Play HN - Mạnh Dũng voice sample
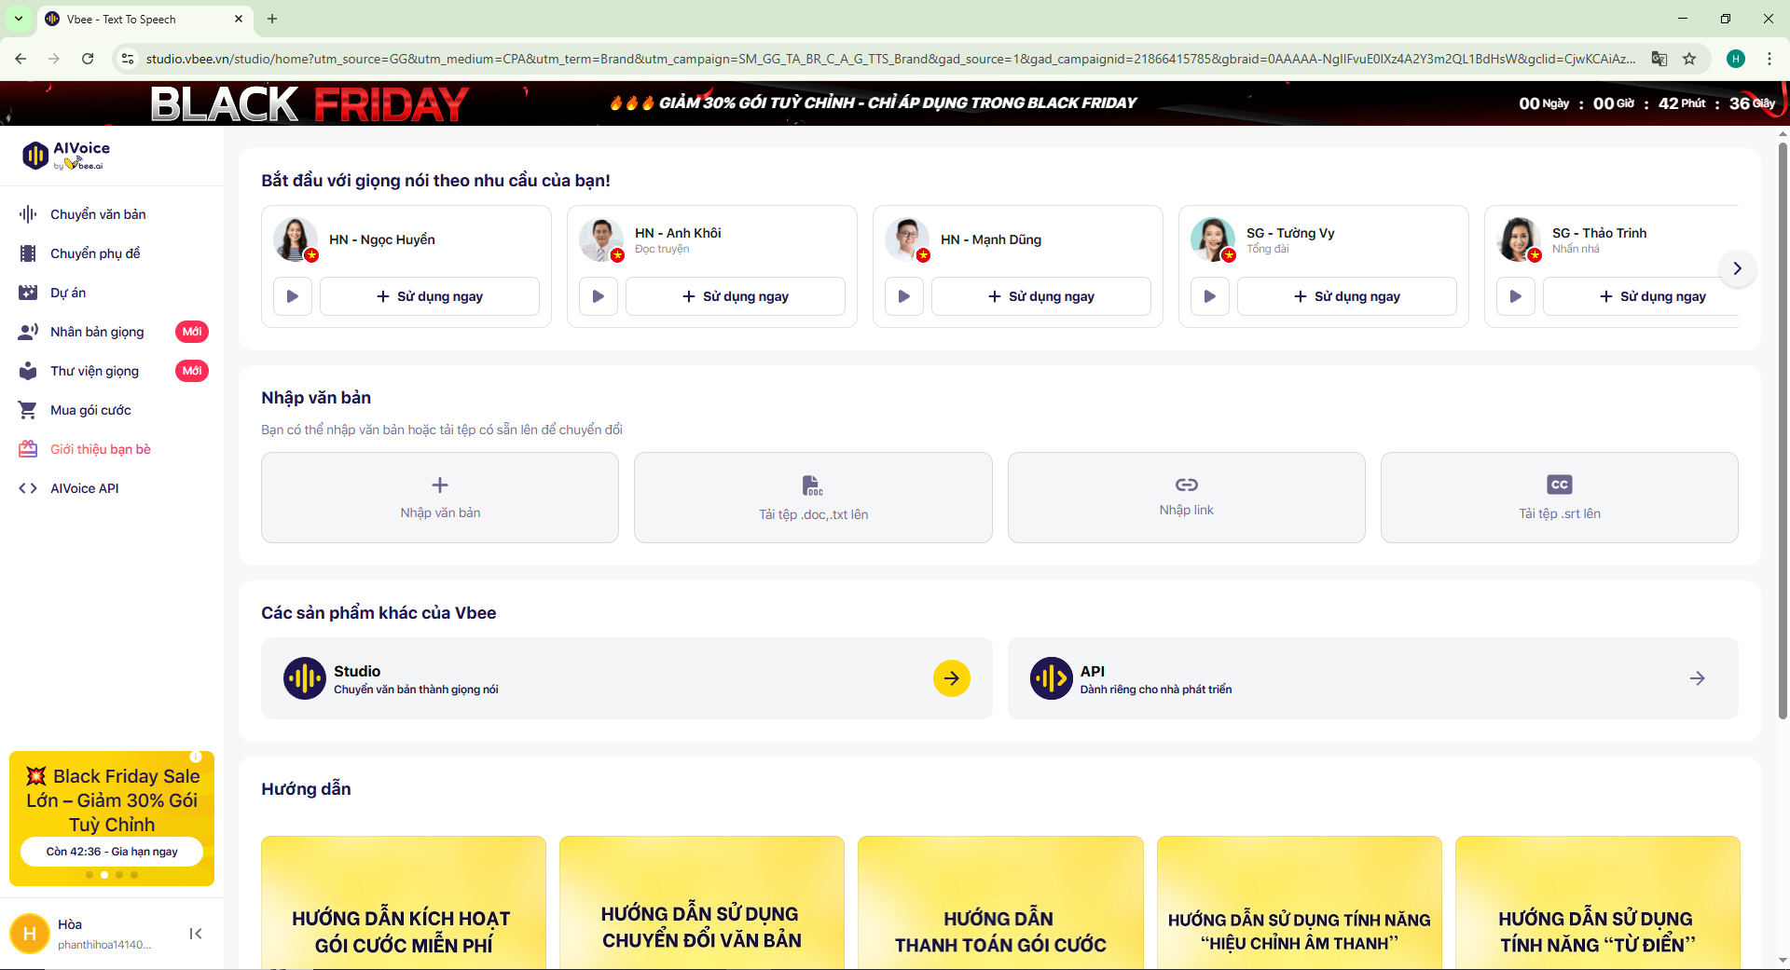Image resolution: width=1790 pixels, height=970 pixels. coord(904,296)
